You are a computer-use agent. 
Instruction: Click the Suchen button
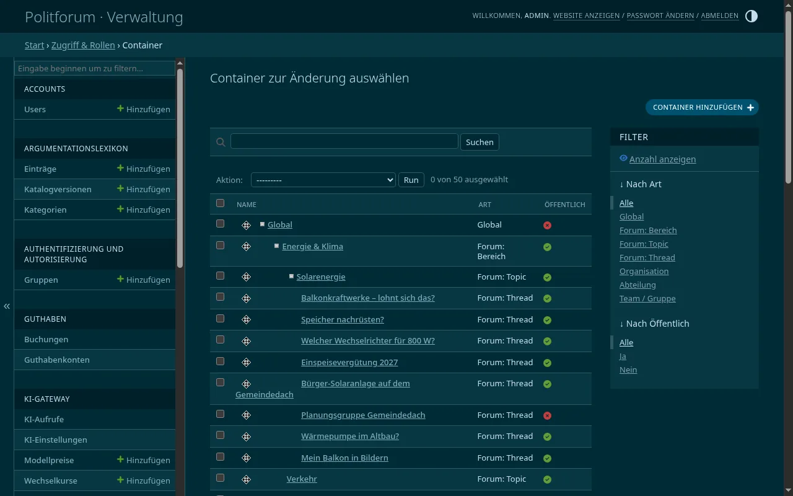(480, 142)
